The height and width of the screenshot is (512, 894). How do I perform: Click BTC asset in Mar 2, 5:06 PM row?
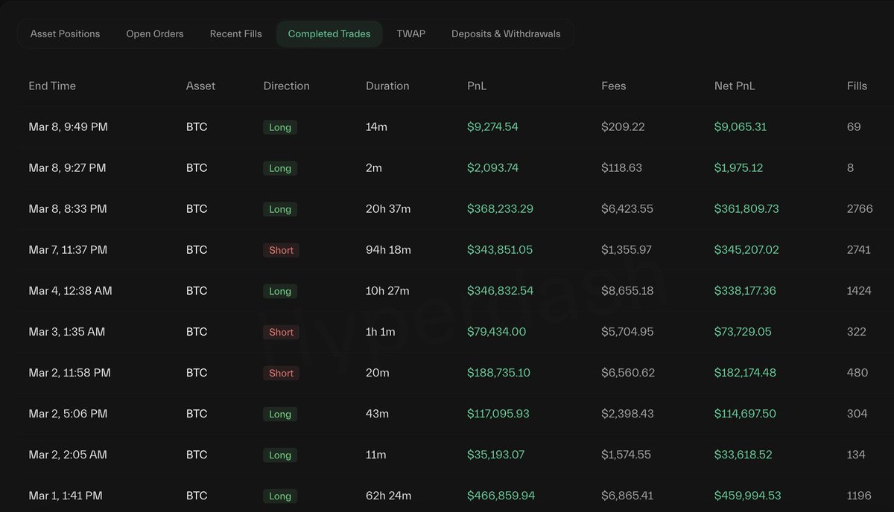click(197, 414)
